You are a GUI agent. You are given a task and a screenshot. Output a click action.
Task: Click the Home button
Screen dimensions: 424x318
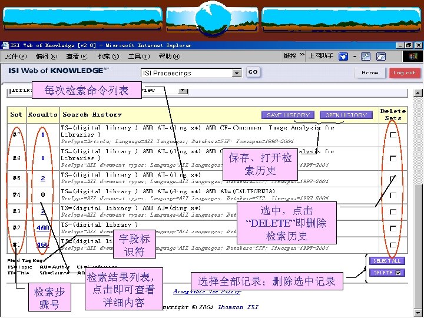point(370,73)
